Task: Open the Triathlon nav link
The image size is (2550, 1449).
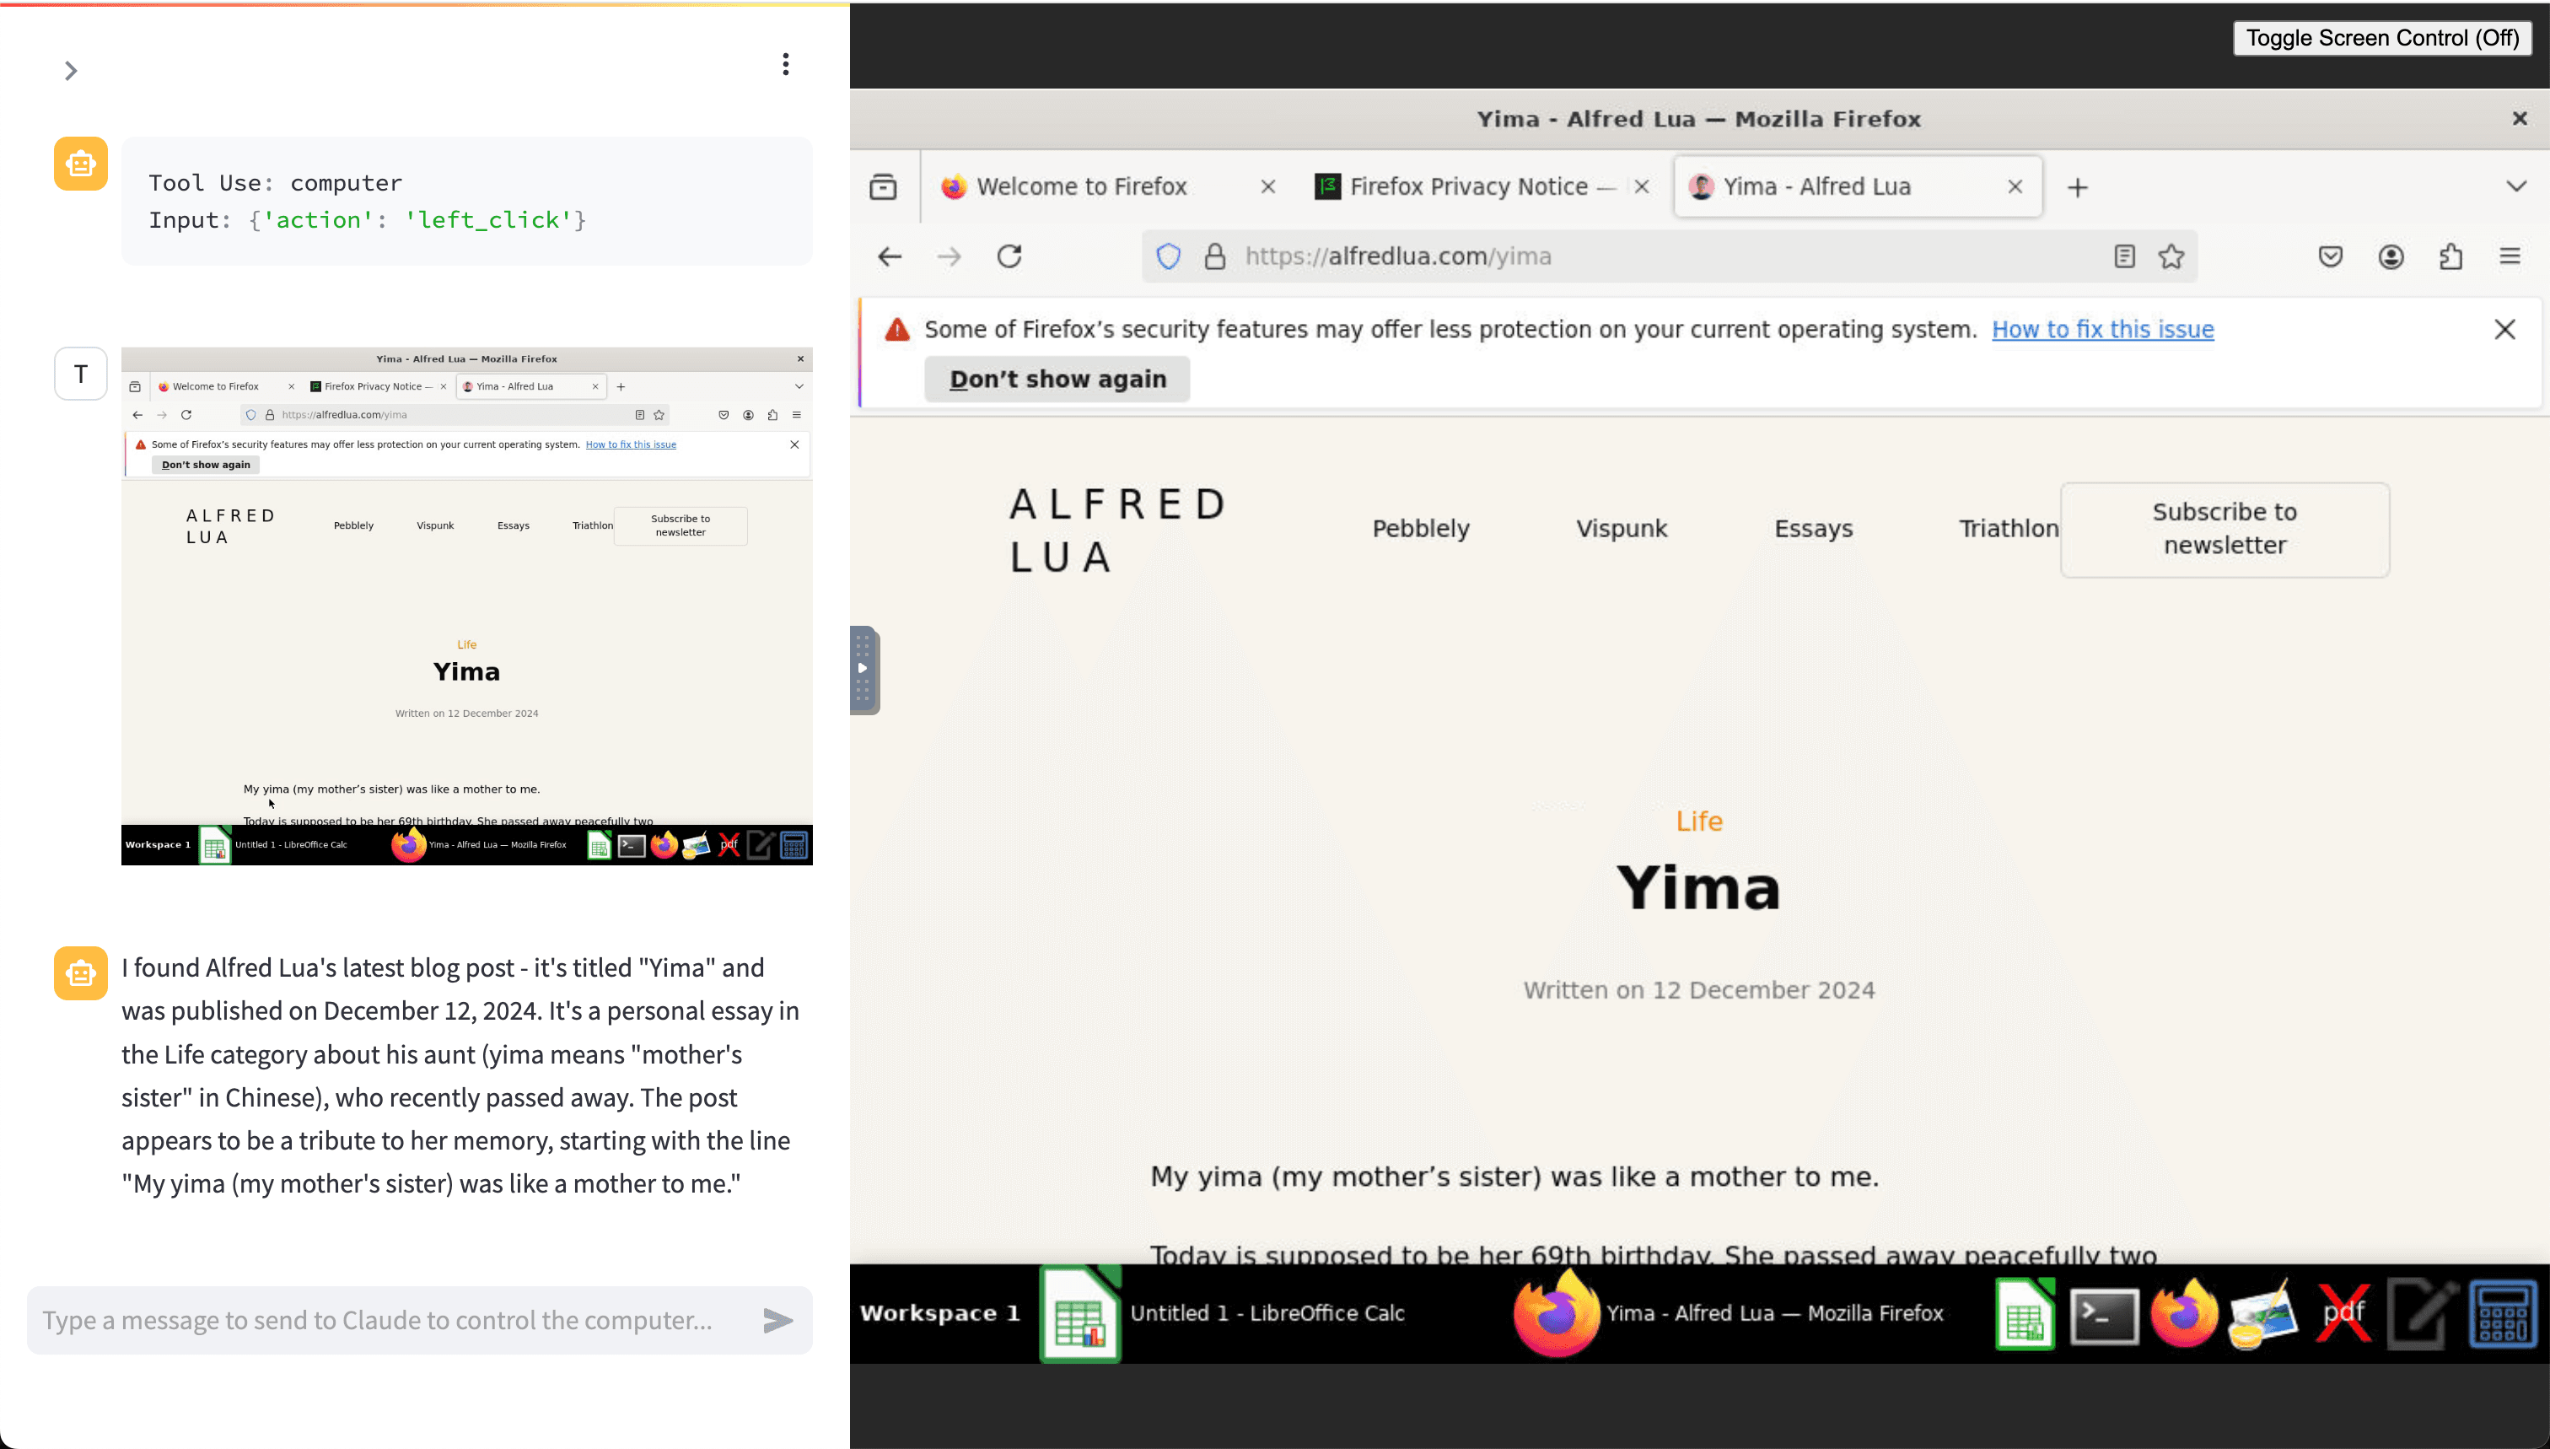Action: 2008,529
